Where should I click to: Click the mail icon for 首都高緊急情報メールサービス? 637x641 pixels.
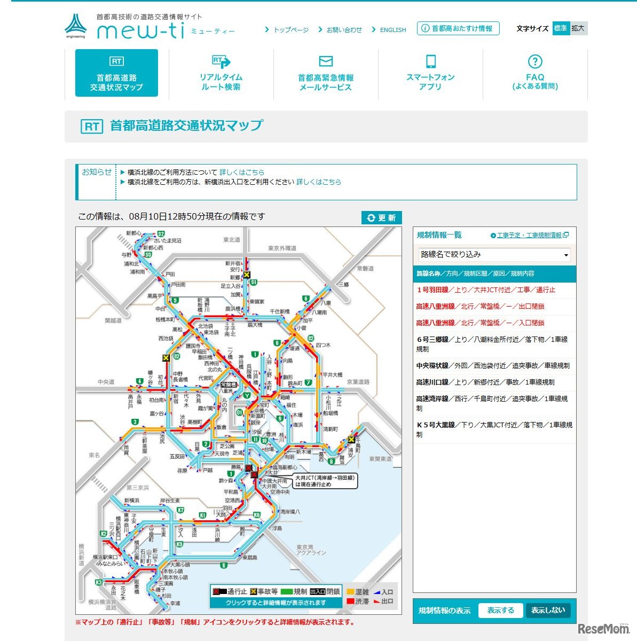coord(326,60)
